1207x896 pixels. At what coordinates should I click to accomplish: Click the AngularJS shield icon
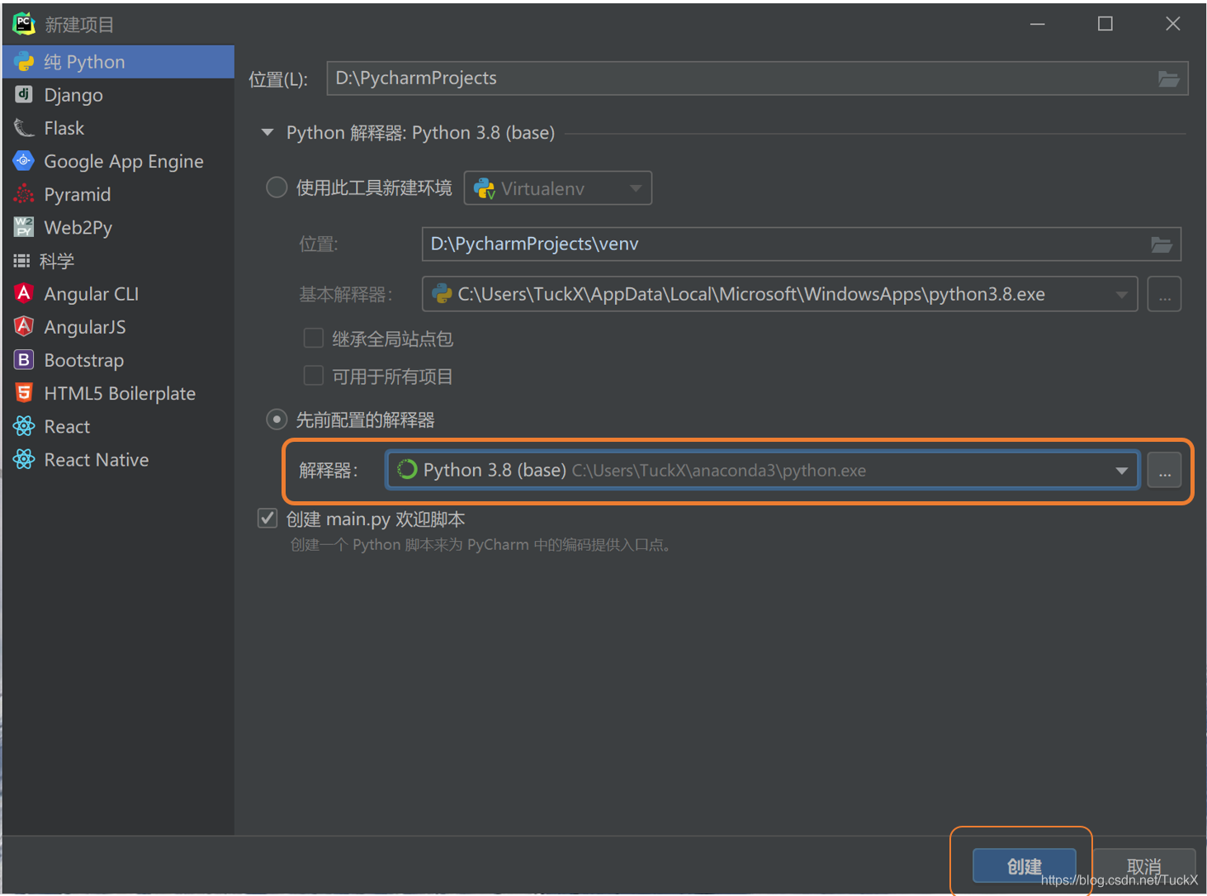[x=24, y=326]
